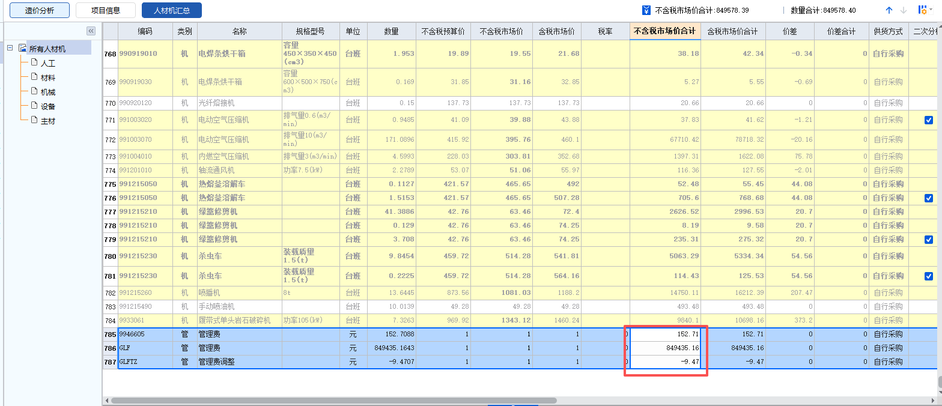Click the 不含税市场价合计:849578.39 summary text
942x406 pixels.
(702, 10)
